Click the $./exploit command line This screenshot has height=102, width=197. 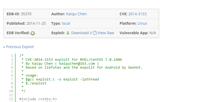pyautogui.click(x=34, y=83)
